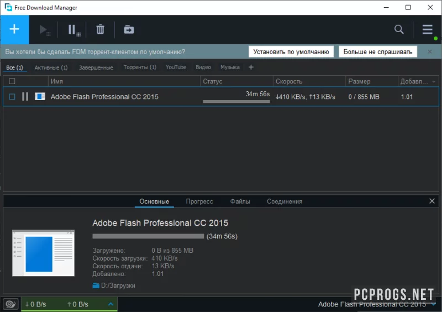
Task: Click the file type icon in download row
Action: (x=40, y=97)
